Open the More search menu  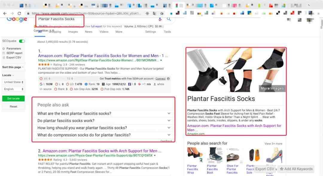point(119,32)
